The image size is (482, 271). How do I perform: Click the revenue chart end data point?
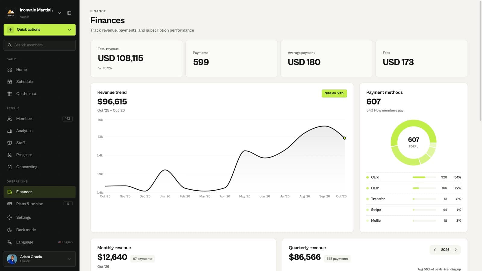pos(345,138)
